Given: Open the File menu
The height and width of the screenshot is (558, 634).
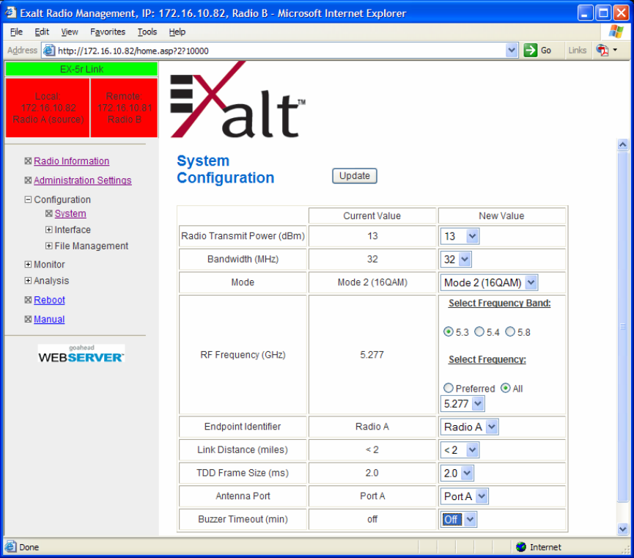Looking at the screenshot, I should [16, 32].
